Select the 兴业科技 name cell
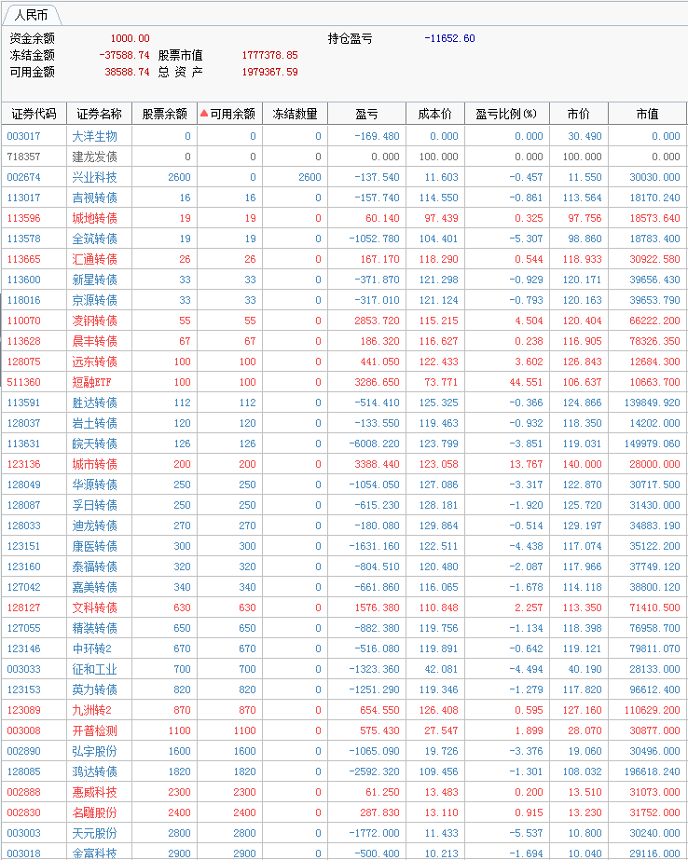The image size is (688, 860). (x=95, y=177)
